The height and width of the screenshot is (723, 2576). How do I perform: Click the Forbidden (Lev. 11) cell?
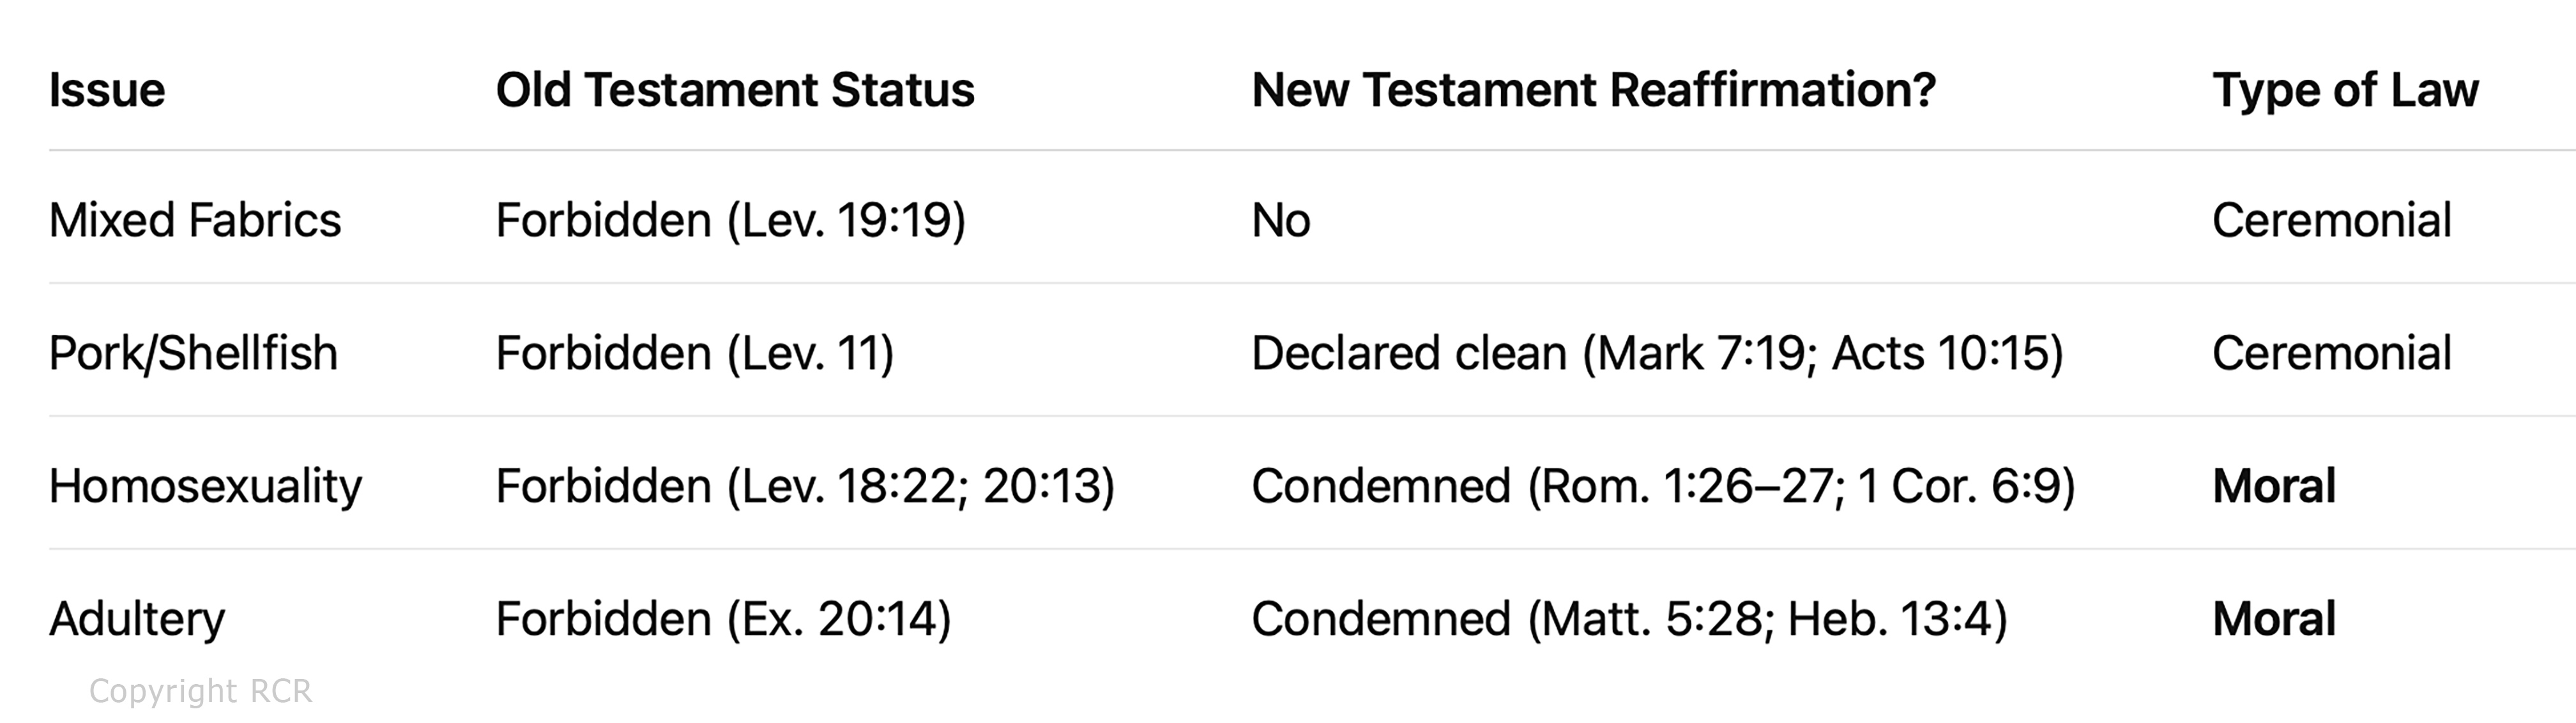click(695, 352)
